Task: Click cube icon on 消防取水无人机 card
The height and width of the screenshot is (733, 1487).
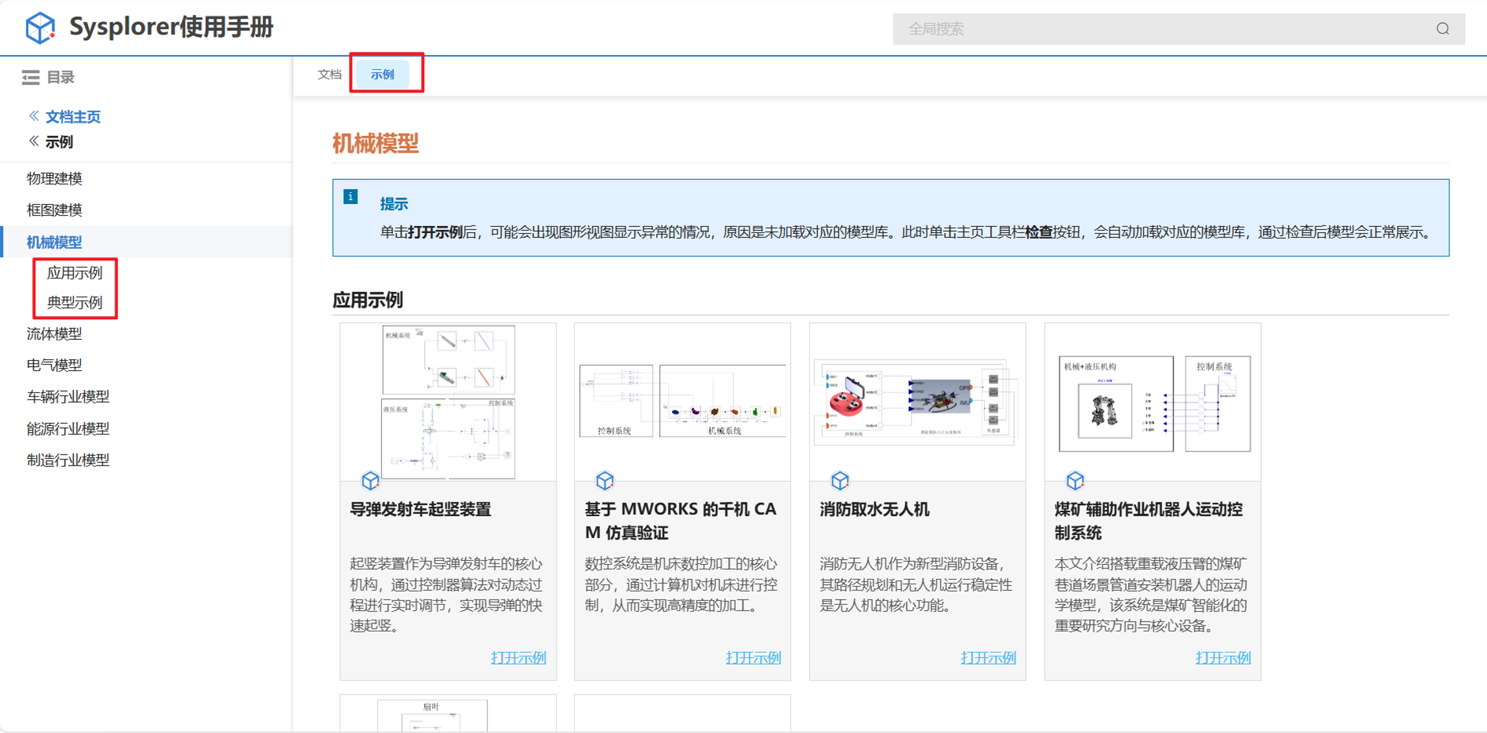Action: pyautogui.click(x=840, y=480)
